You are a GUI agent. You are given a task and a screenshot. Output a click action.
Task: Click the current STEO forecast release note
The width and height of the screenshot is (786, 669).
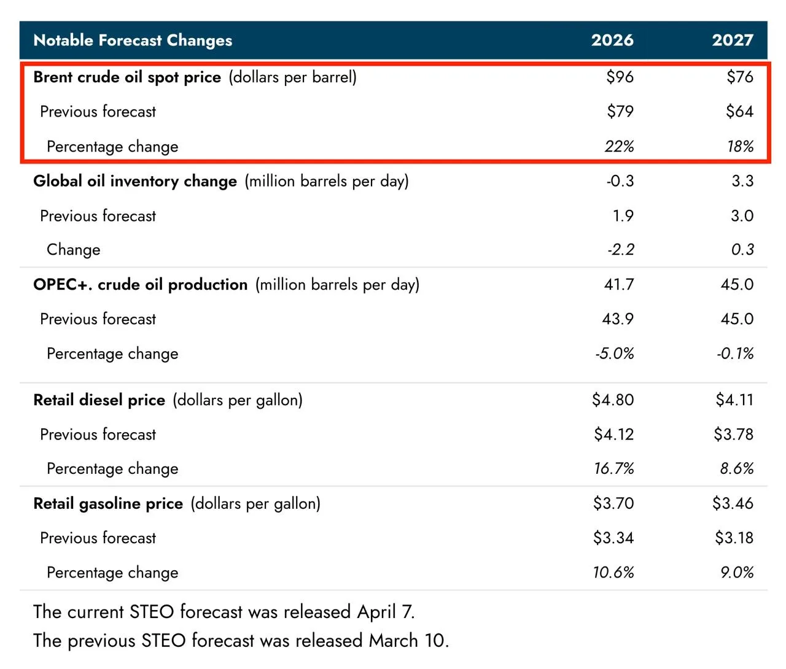pos(224,612)
